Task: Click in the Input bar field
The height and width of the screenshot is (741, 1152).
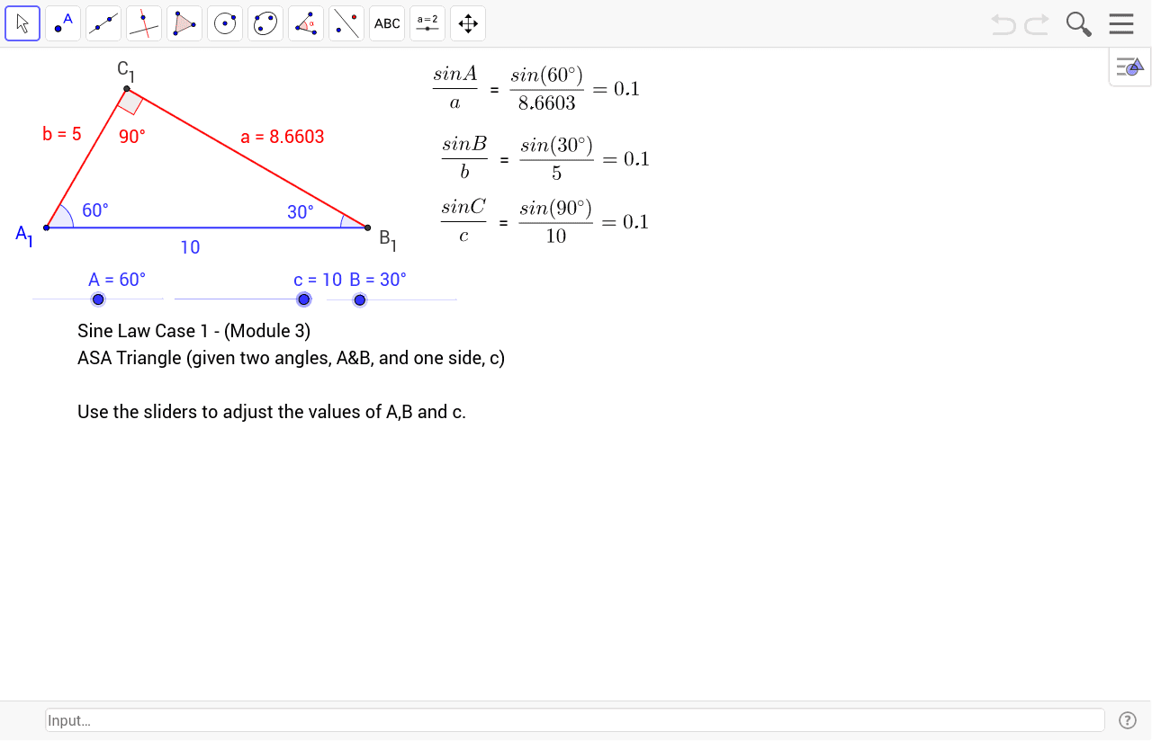Action: point(575,720)
